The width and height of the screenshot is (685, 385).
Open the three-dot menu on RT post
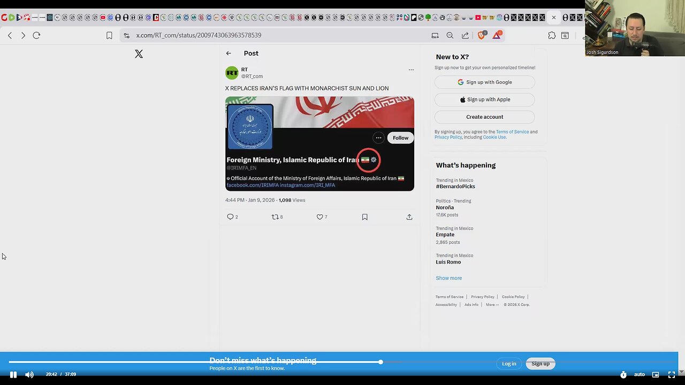411,70
